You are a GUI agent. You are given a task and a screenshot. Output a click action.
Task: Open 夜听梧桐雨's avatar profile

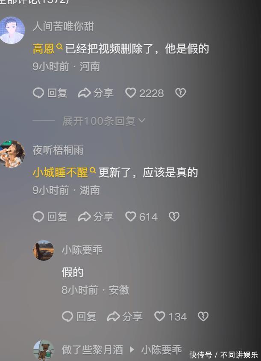(12, 154)
